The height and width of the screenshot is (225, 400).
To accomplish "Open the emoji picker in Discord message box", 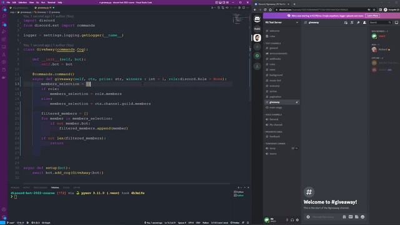I will 362,217.
